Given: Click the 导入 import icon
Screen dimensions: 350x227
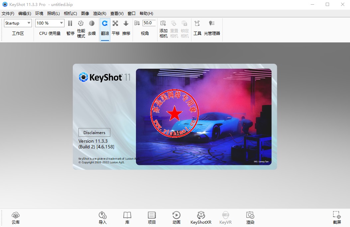Looking at the screenshot, I should coord(103,218).
